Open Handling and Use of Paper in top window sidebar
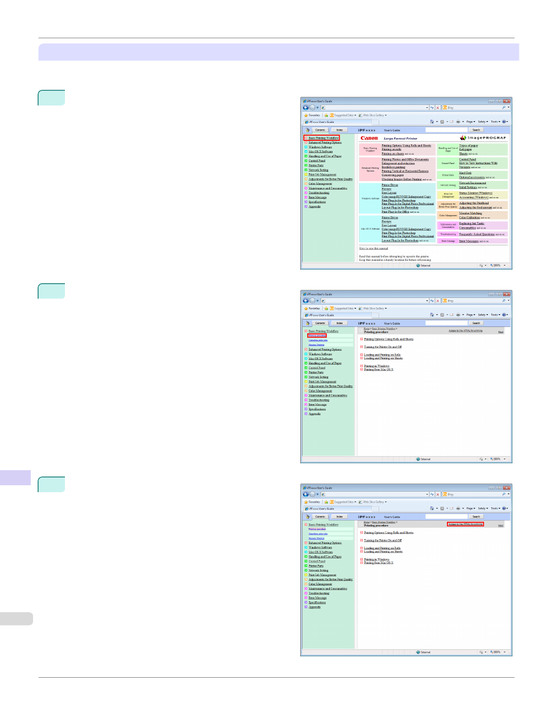 [325, 157]
